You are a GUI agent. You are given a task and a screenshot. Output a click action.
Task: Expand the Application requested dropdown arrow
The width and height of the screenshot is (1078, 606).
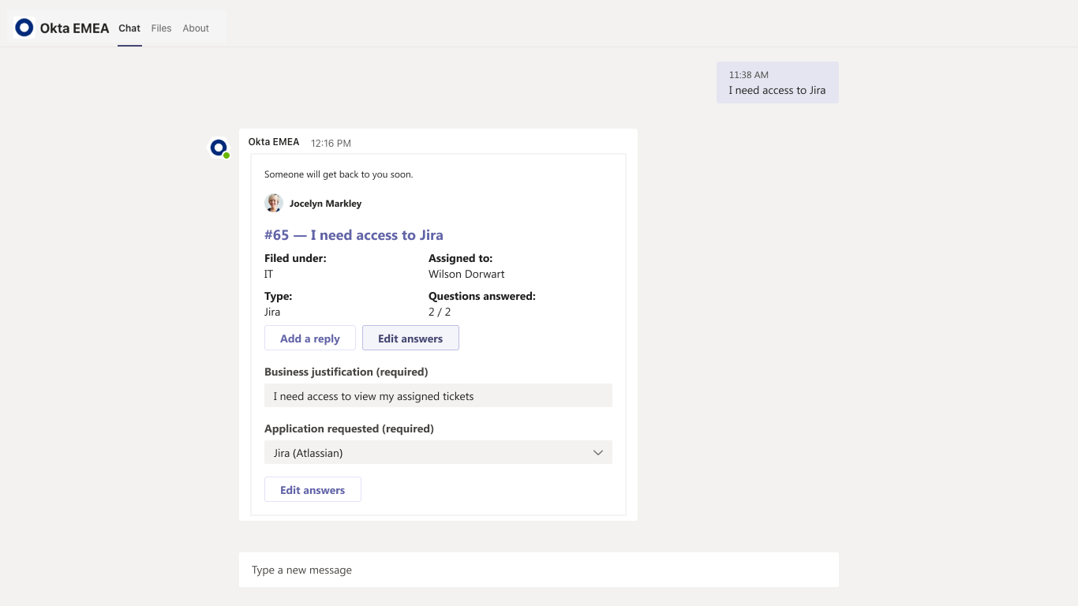[598, 453]
